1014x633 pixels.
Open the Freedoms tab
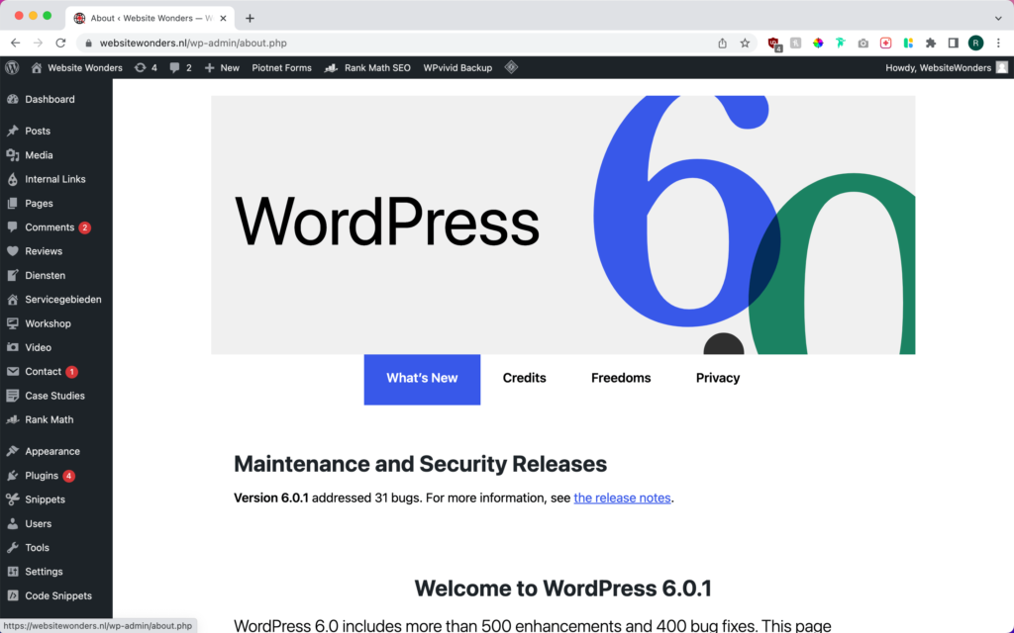tap(621, 379)
